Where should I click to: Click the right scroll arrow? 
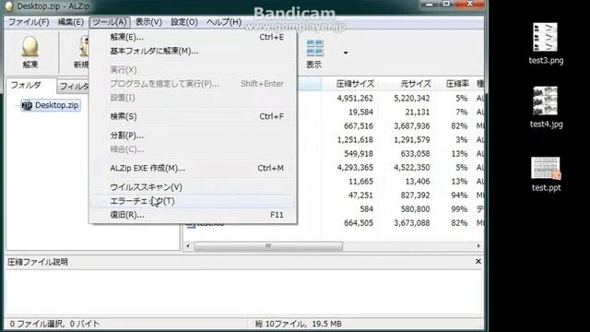(478, 246)
